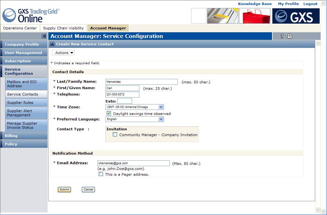327x215 pixels.
Task: Click the '(max. 50 char.)' hint text
Action: click(196, 82)
